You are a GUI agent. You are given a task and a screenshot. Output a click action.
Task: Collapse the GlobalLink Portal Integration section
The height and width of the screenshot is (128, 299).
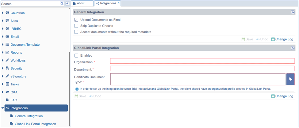point(293,48)
